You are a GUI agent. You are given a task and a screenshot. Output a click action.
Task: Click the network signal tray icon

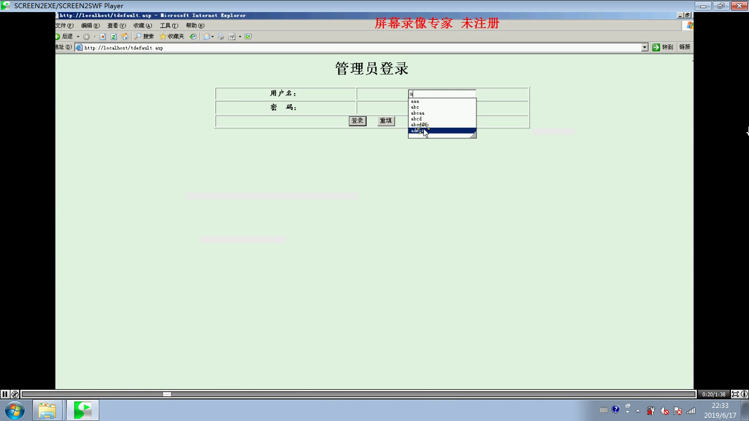[691, 411]
